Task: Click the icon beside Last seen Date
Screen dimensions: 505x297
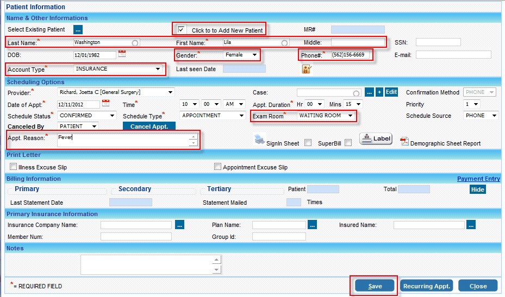Action: point(307,69)
